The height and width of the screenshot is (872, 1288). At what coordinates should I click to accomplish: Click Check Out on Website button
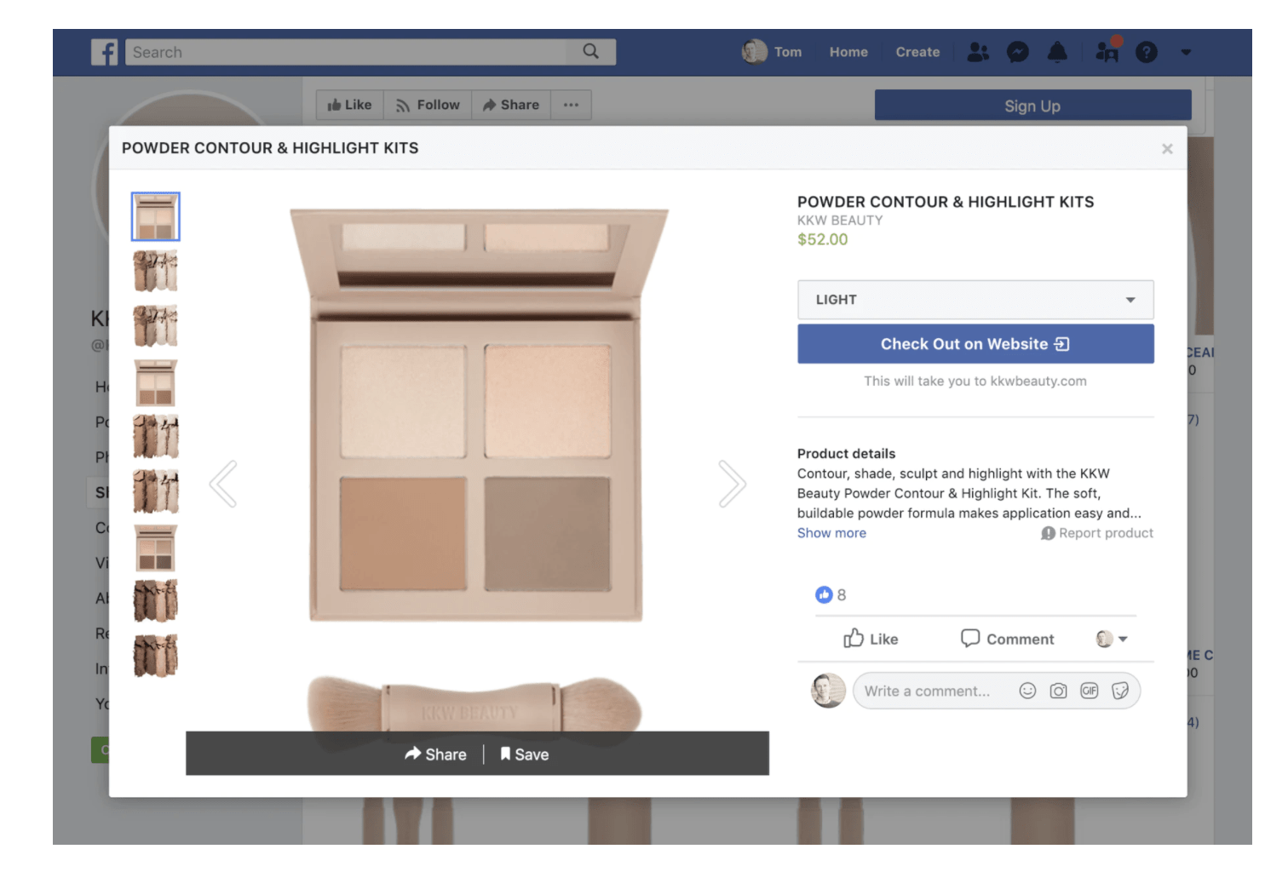[x=975, y=344]
